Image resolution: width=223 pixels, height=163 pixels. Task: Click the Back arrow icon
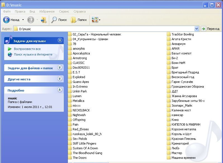6,20
